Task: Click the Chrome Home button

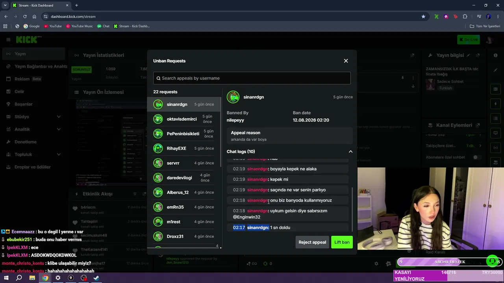Action: [34, 17]
